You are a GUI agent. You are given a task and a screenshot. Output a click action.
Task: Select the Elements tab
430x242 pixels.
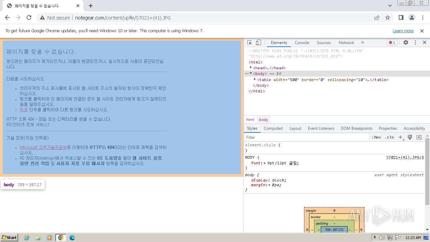click(x=279, y=43)
